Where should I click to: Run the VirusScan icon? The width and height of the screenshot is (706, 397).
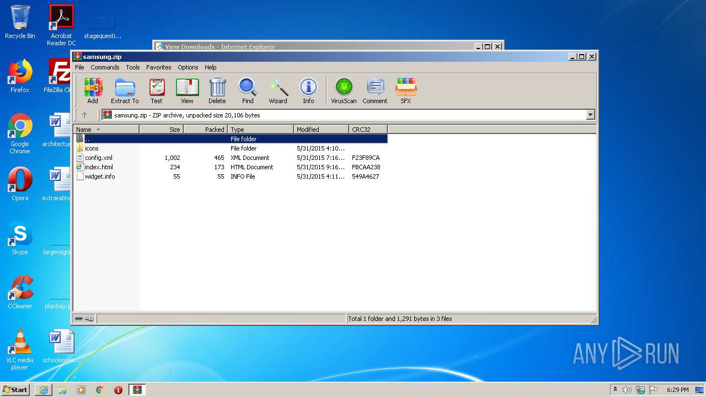coord(344,91)
